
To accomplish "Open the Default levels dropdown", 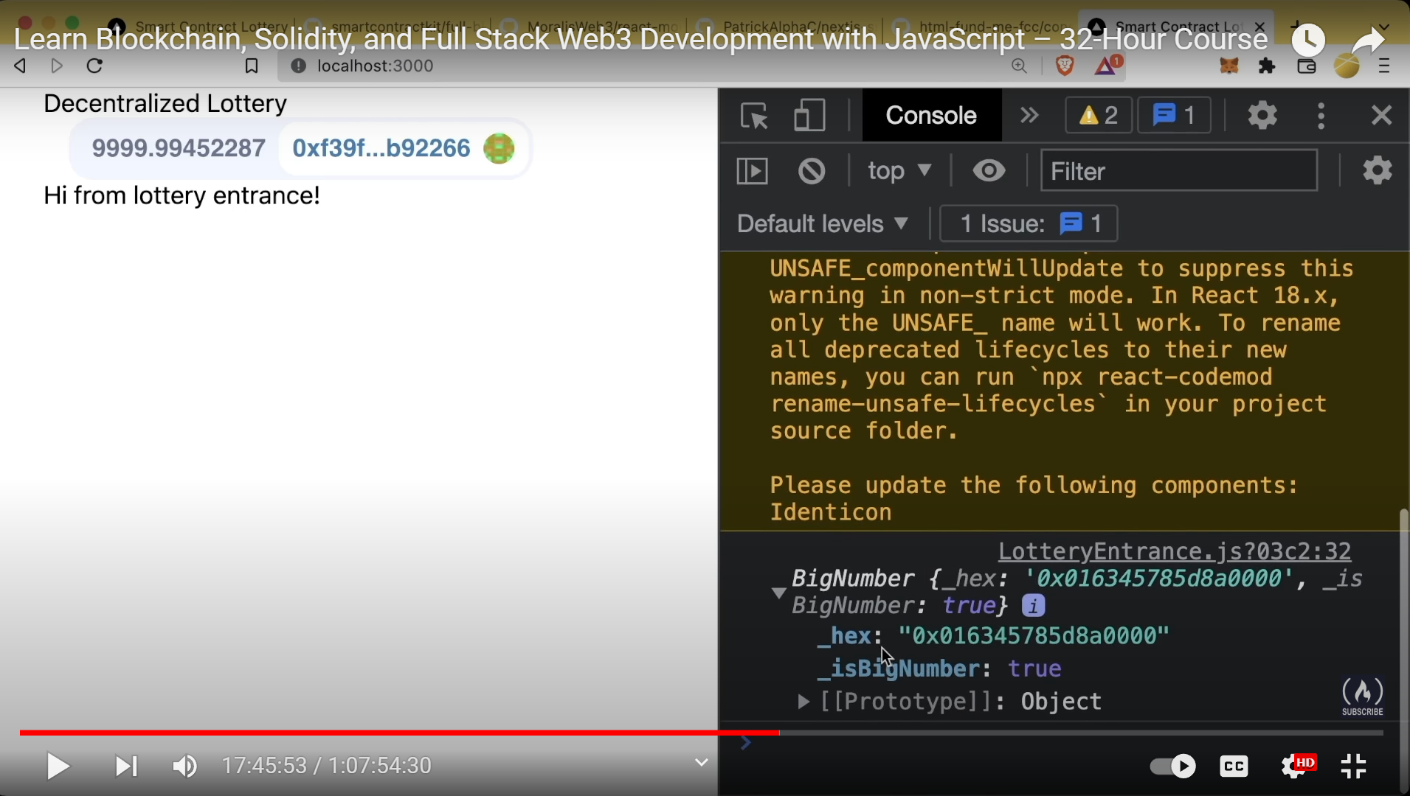I will pos(823,223).
